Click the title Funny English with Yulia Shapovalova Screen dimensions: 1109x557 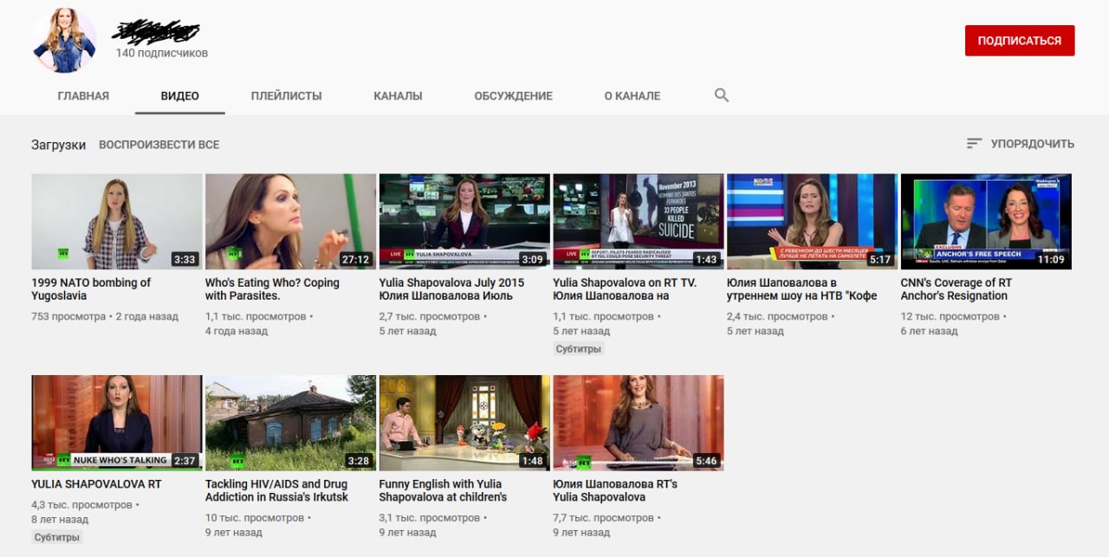tap(443, 490)
